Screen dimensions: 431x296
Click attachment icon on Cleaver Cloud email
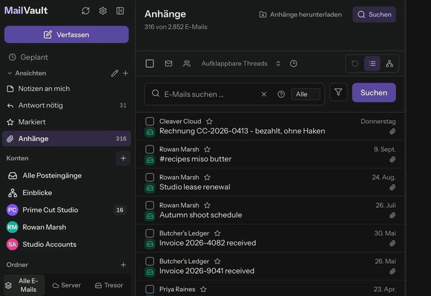click(393, 131)
